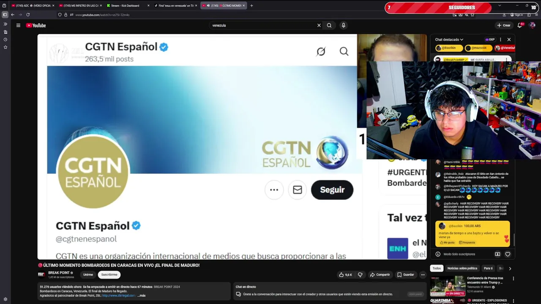Open the zbl-legal.com sponsor link
This screenshot has height=304, width=541.
pos(119,296)
